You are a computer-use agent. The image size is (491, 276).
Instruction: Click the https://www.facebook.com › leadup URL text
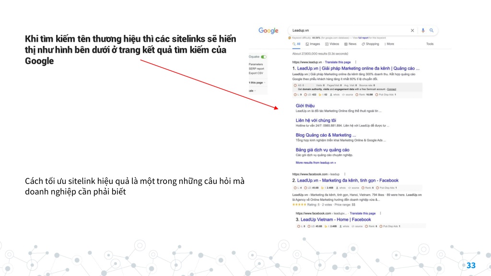(x=316, y=174)
